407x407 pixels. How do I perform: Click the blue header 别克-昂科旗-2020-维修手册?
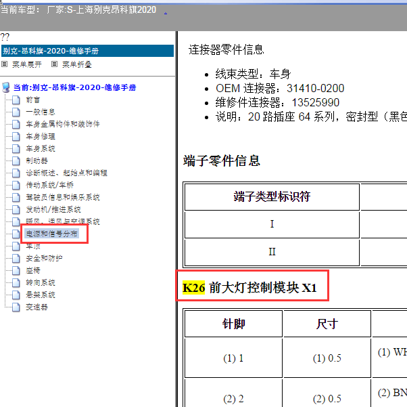[x=87, y=51]
